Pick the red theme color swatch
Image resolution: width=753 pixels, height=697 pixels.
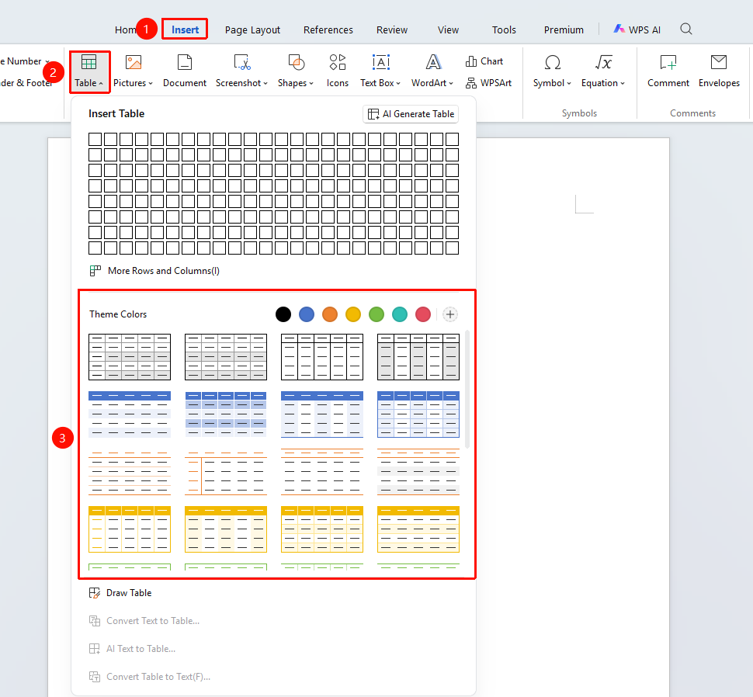(423, 314)
